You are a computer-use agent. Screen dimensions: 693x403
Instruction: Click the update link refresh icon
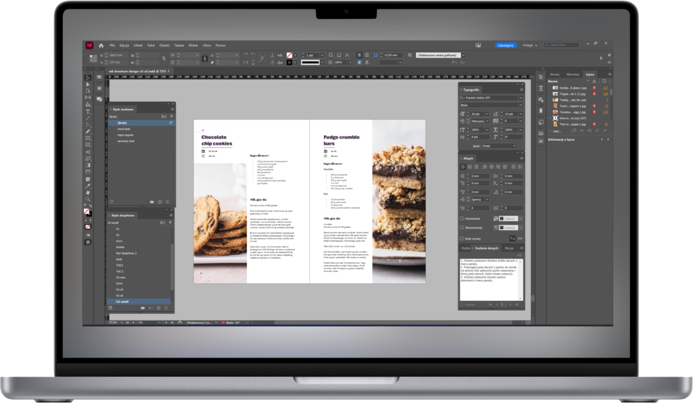[597, 131]
